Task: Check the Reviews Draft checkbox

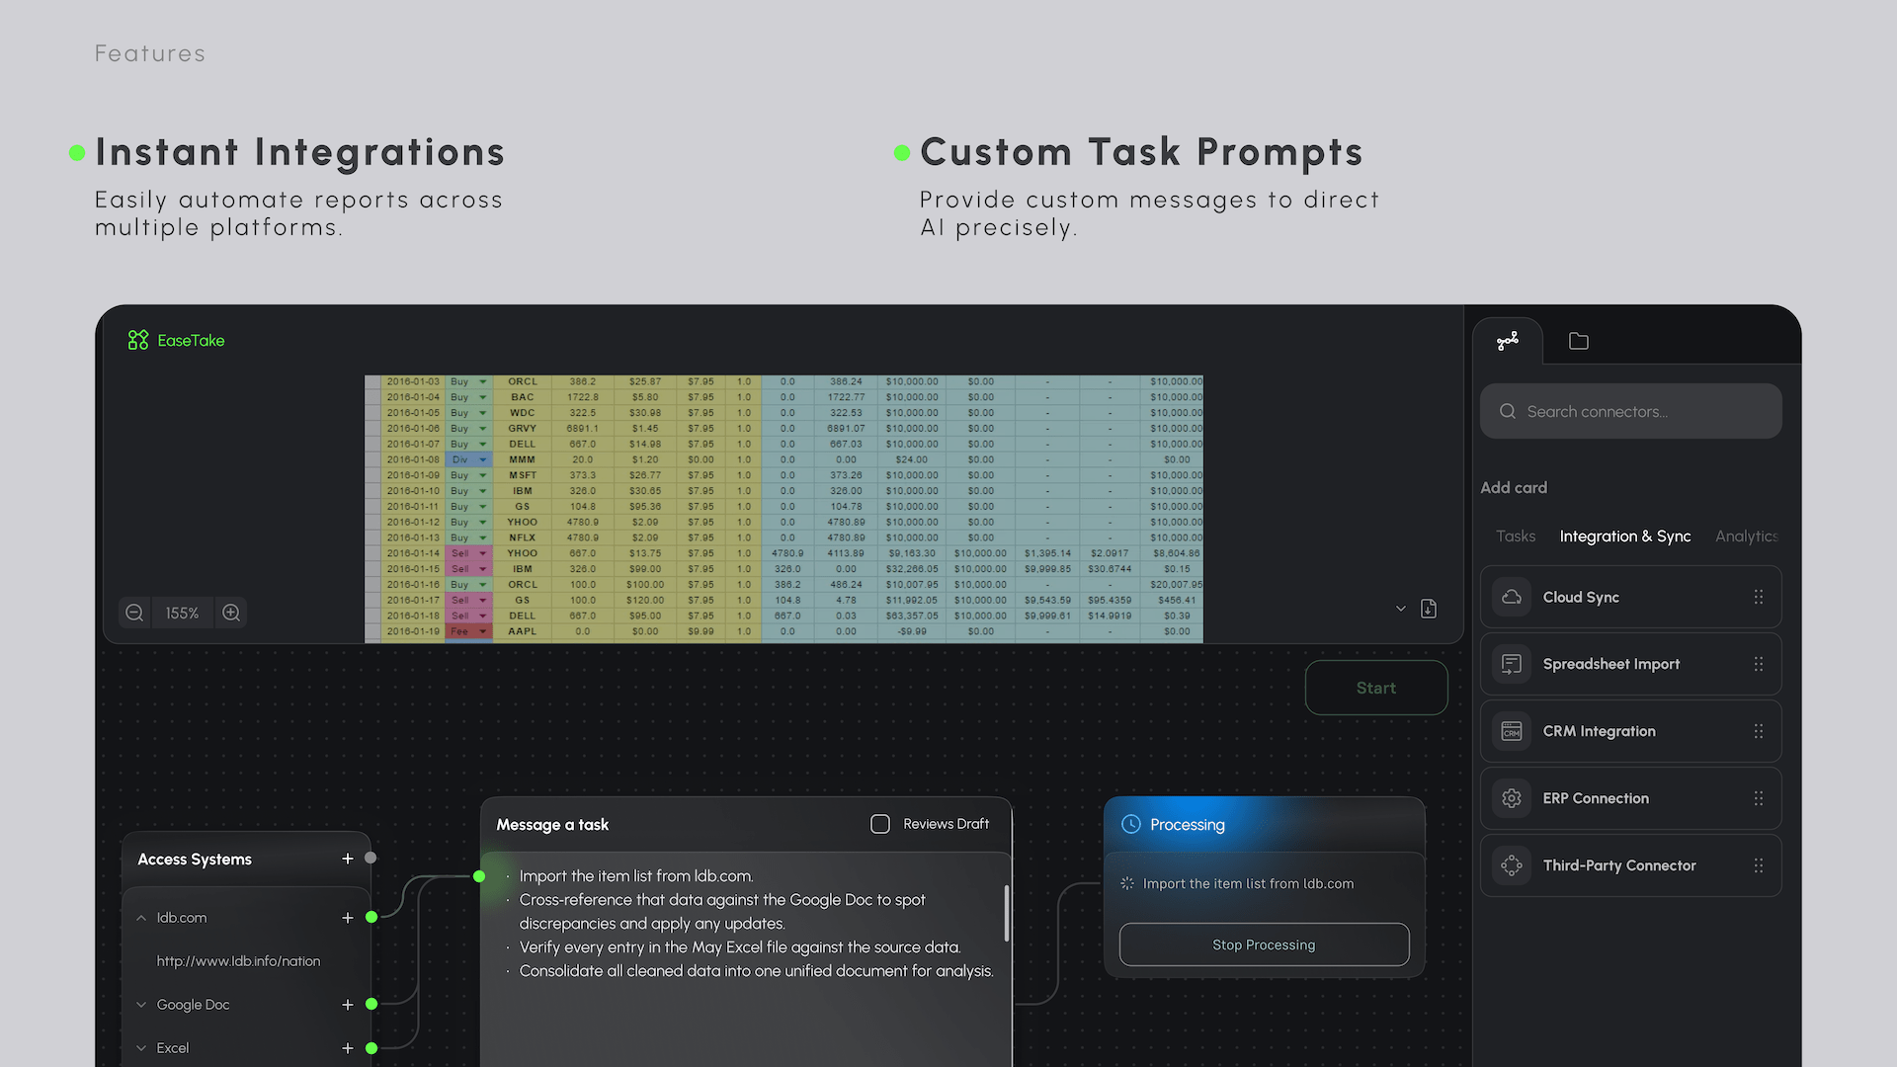Action: (880, 824)
